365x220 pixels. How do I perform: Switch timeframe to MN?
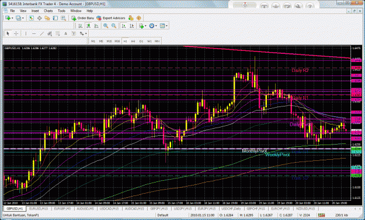coord(157,42)
